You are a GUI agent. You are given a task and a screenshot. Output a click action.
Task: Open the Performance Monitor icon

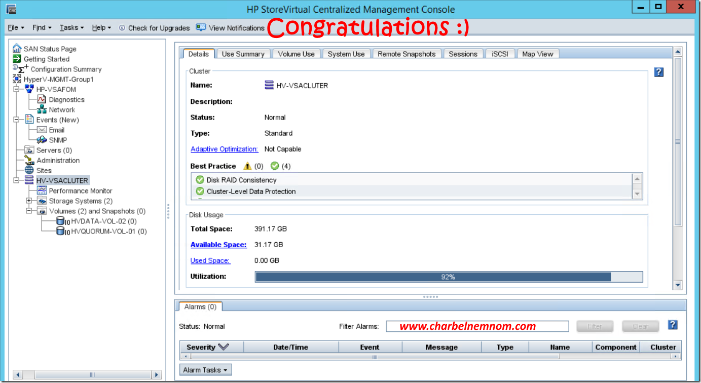tap(42, 190)
